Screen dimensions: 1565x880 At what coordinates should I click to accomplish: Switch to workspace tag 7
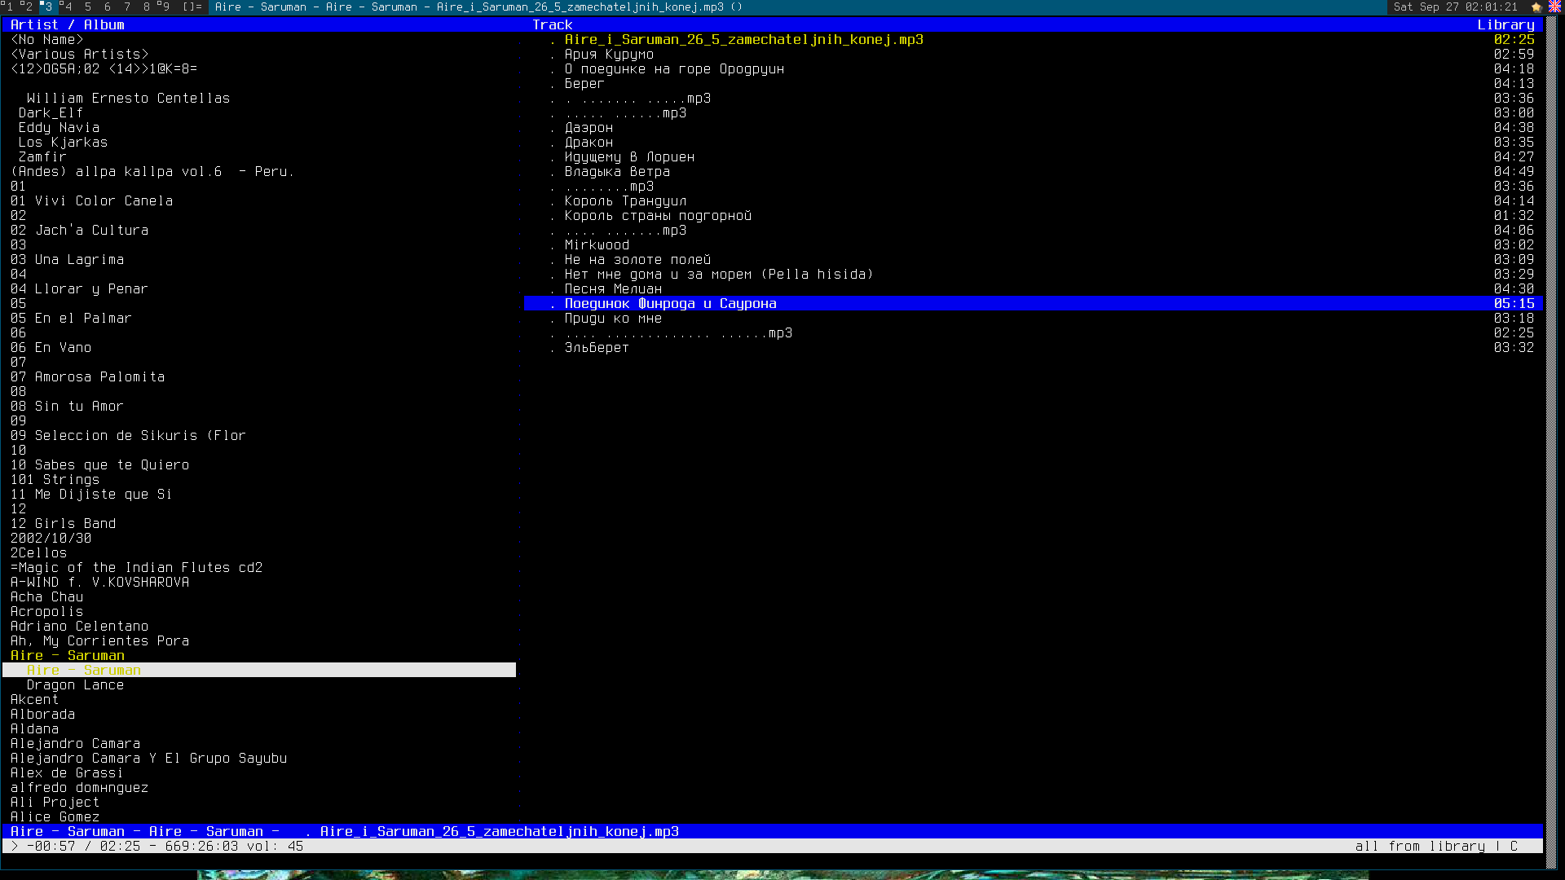pos(127,7)
